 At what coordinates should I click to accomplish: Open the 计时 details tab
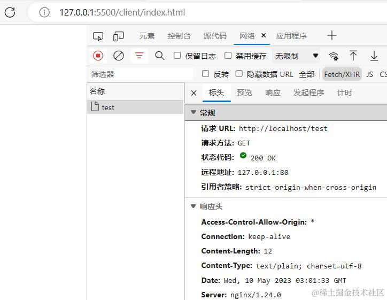coord(345,93)
